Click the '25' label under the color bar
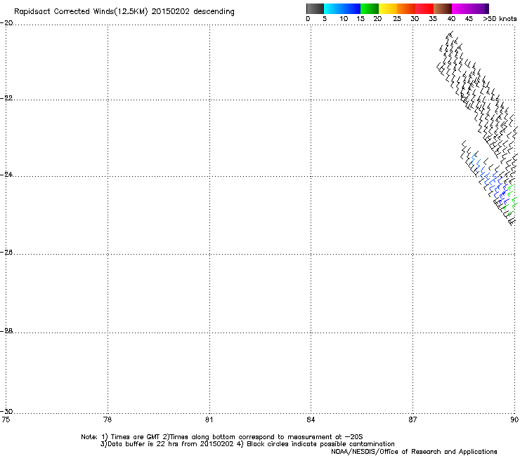 [397, 19]
